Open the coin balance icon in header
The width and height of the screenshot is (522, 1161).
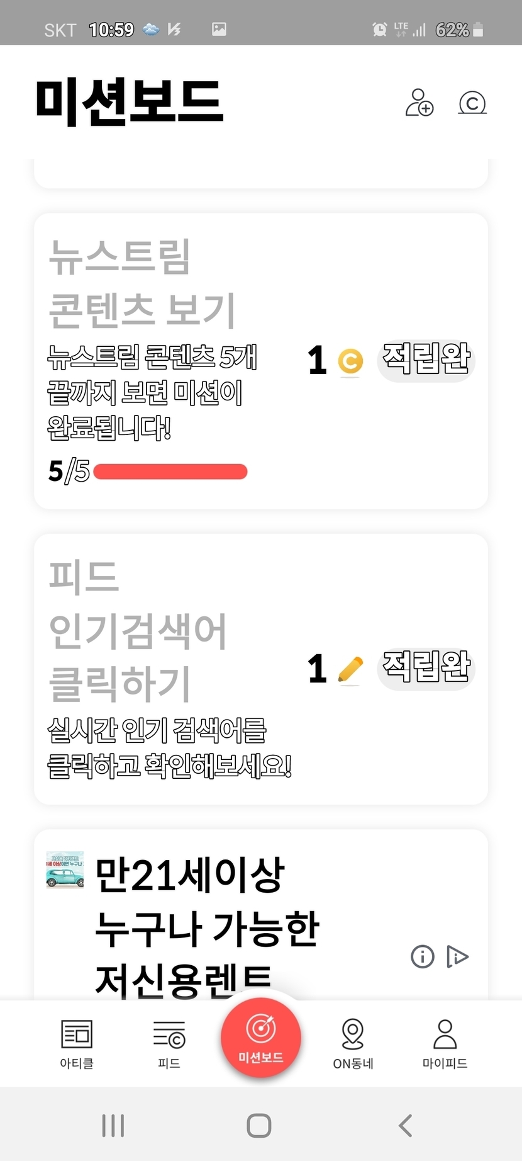point(472,103)
